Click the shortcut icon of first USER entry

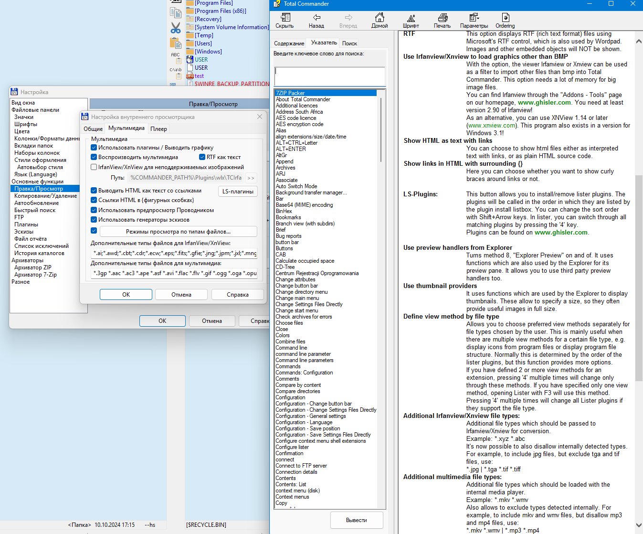(190, 60)
